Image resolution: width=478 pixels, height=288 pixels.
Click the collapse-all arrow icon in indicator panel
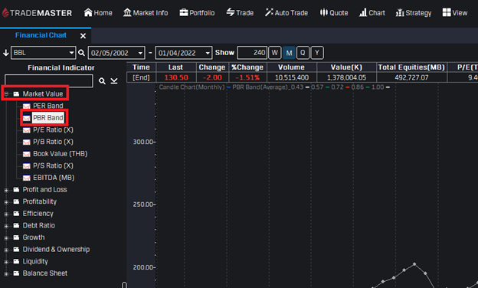click(x=114, y=80)
